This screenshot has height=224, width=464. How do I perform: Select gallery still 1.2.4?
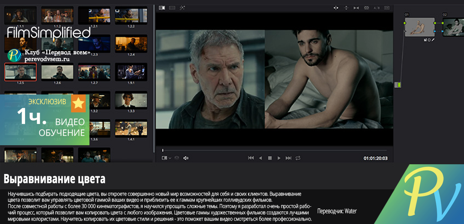pyautogui.click(x=131, y=44)
